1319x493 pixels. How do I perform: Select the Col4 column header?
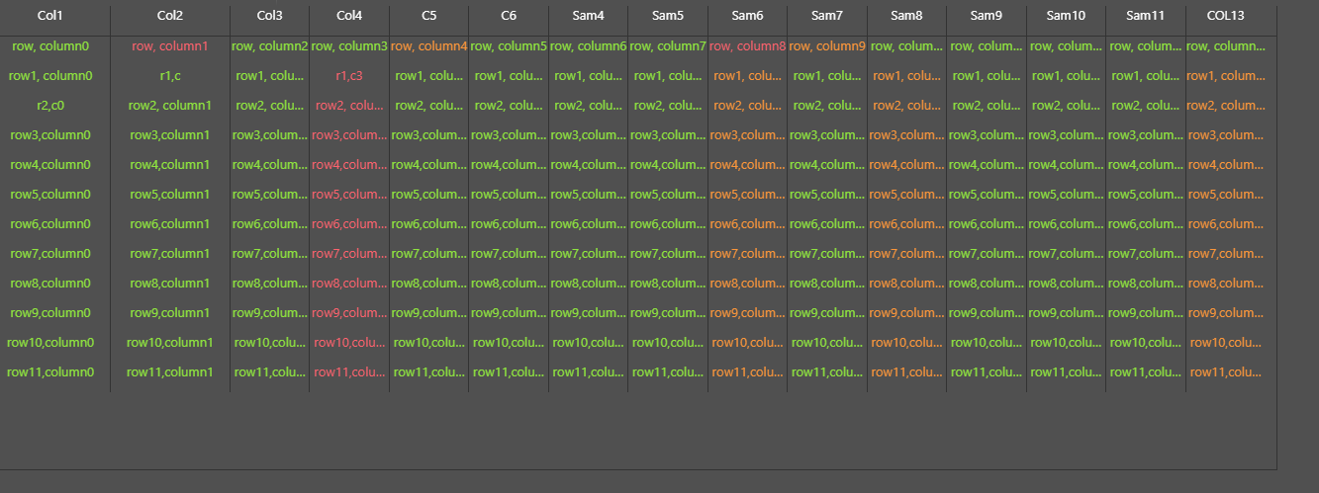(349, 16)
